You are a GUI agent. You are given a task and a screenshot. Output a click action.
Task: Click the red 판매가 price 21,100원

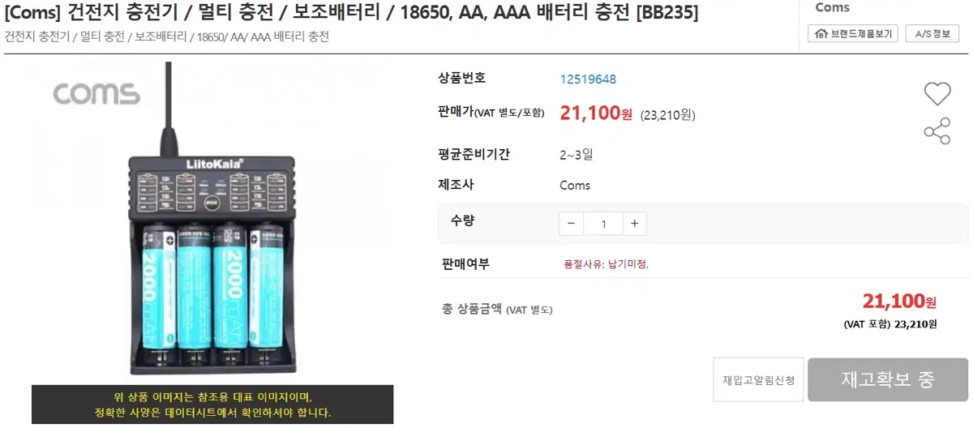pos(596,113)
